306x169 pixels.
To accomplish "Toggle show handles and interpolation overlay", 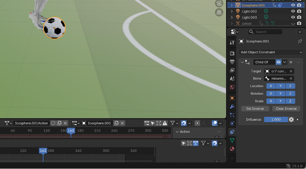I will [x=215, y=123].
